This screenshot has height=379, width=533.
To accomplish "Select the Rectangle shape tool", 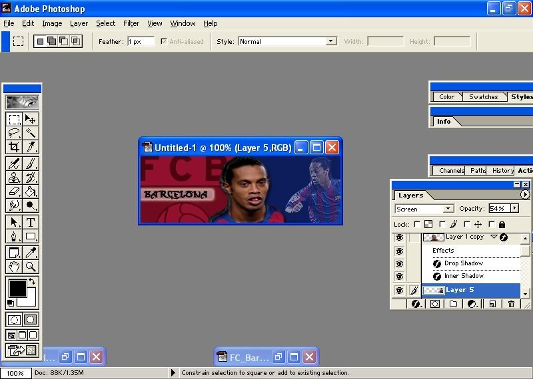I will [31, 236].
